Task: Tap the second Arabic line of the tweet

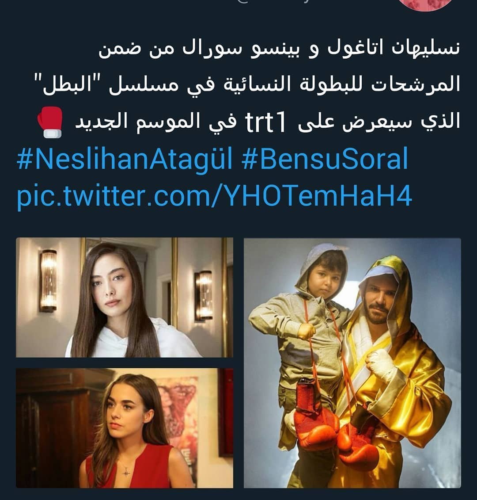Action: (x=247, y=85)
